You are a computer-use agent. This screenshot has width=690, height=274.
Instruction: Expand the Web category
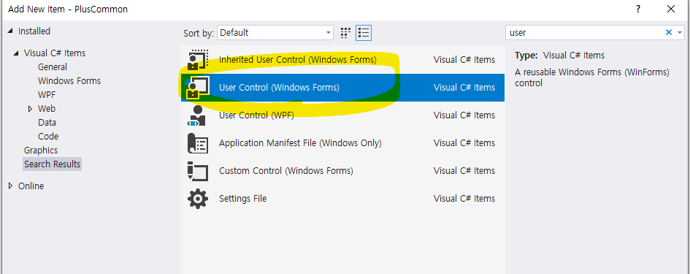pyautogui.click(x=31, y=109)
